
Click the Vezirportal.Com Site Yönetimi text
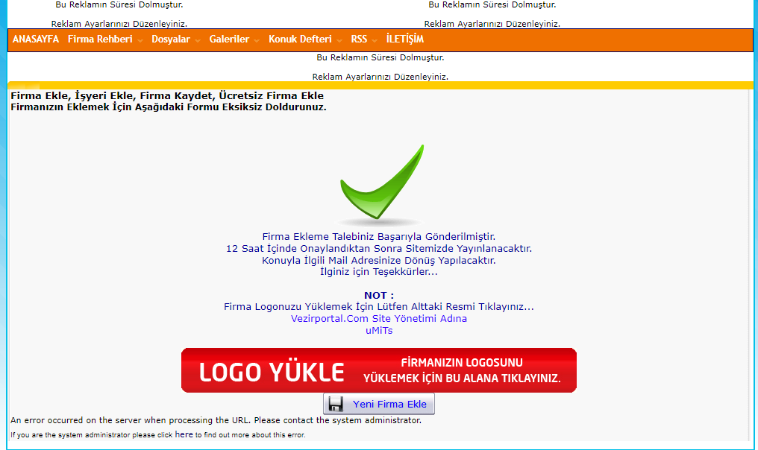click(379, 318)
